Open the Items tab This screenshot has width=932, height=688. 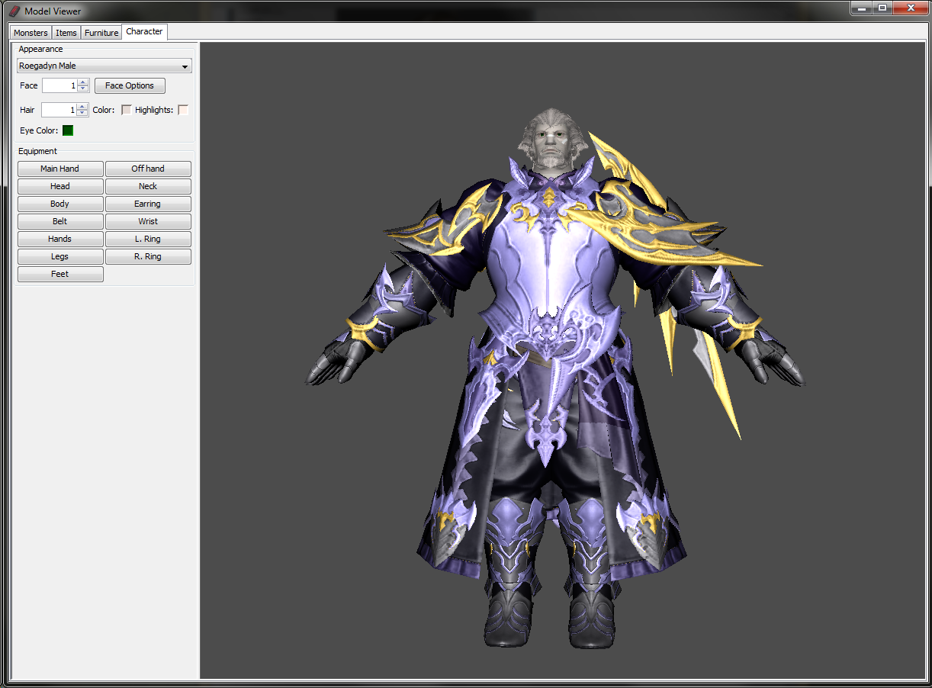click(66, 33)
